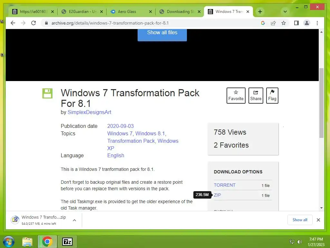The width and height of the screenshot is (330, 248).
Task: Click the scrollbar down arrow
Action: pos(321,208)
